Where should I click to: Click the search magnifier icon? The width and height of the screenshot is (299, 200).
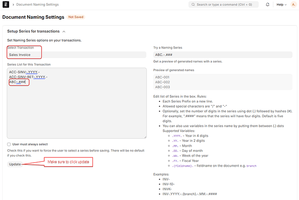coord(192,5)
